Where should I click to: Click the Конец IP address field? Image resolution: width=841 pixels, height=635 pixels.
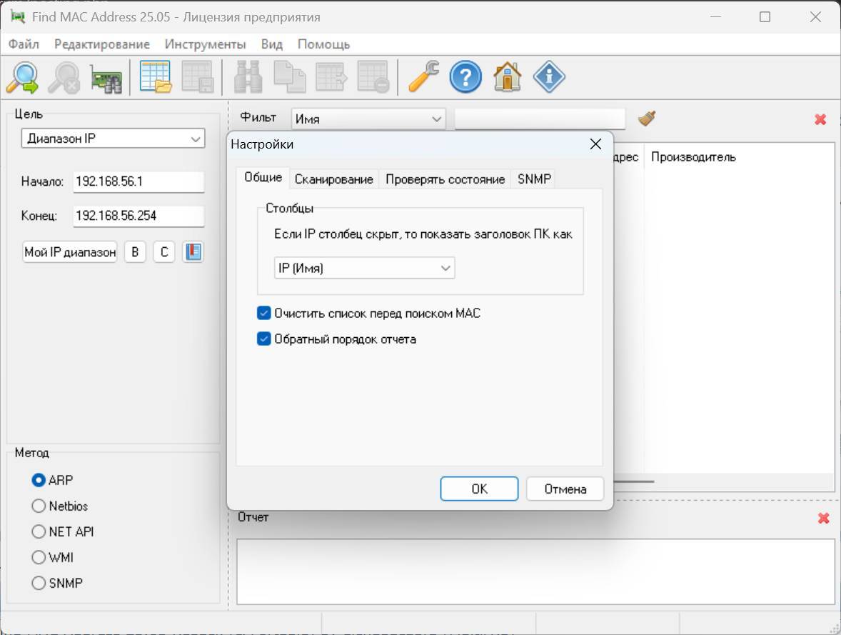[x=139, y=216]
